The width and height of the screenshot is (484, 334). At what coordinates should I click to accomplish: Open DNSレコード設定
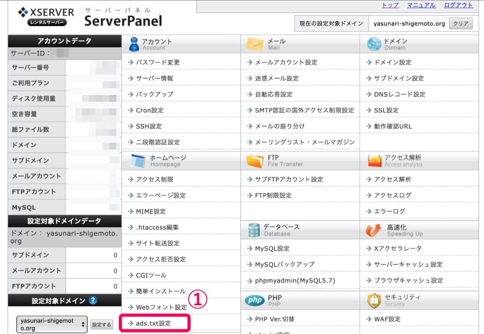tap(400, 94)
